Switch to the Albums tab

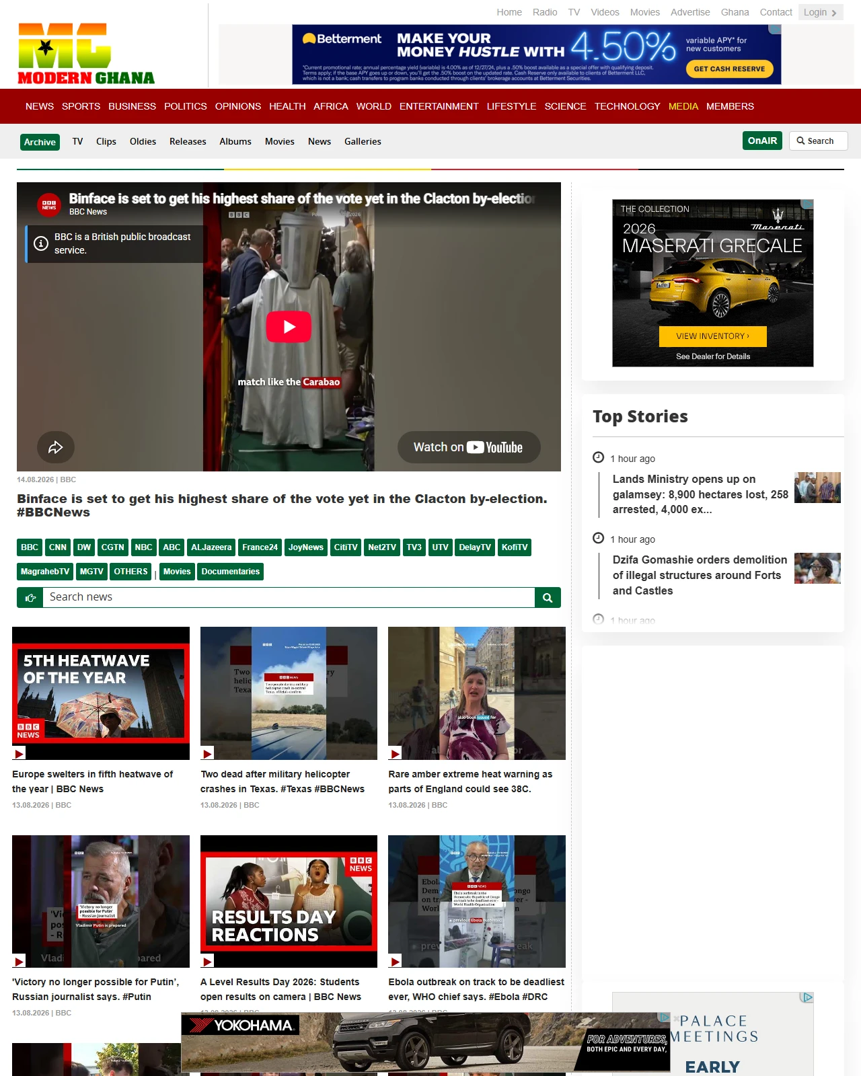tap(235, 141)
